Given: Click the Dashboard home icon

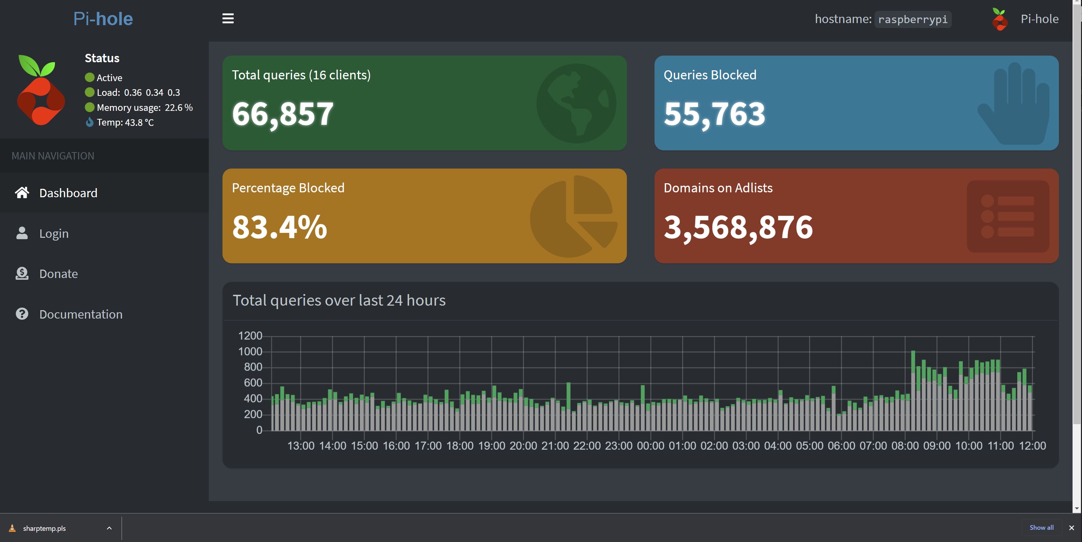Looking at the screenshot, I should [22, 192].
